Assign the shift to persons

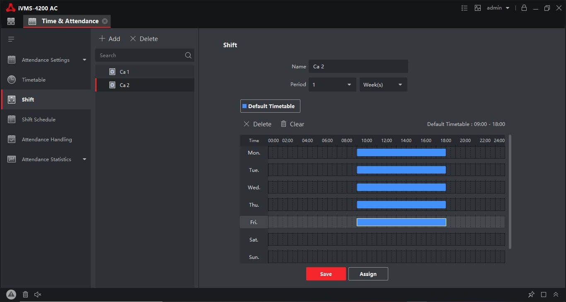pyautogui.click(x=368, y=274)
